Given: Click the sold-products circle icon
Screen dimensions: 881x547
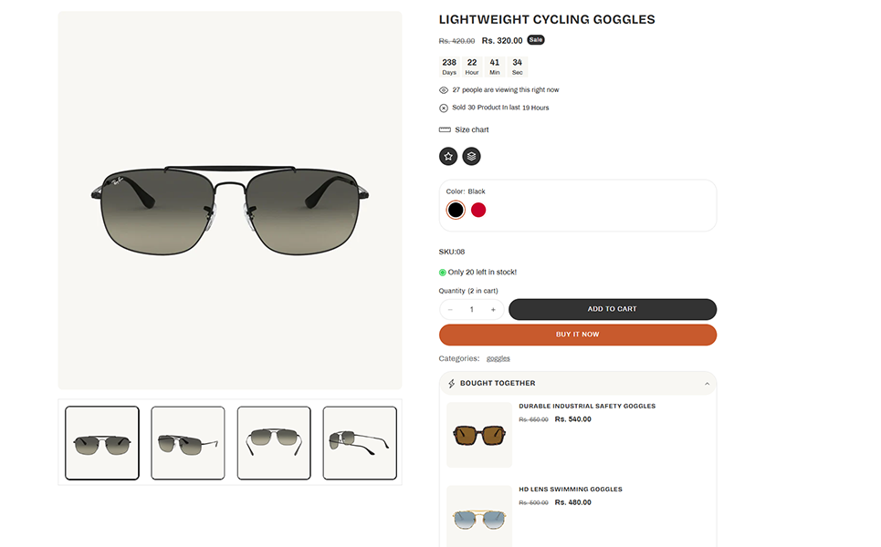Looking at the screenshot, I should [x=444, y=108].
